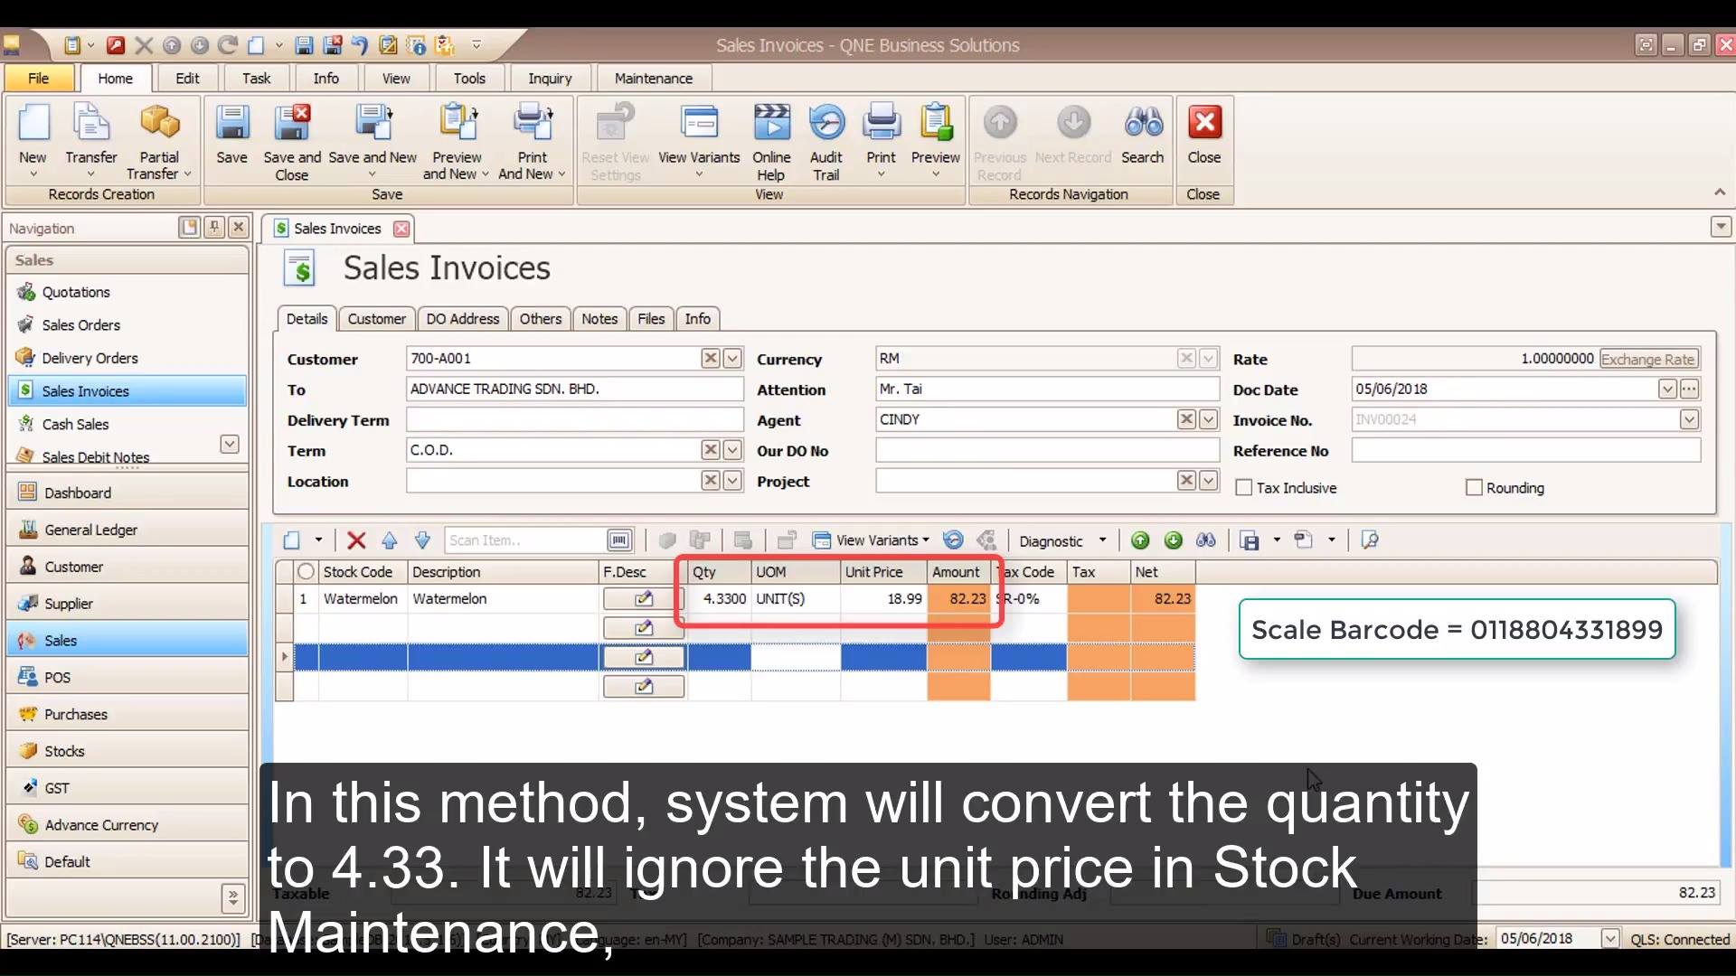Open Dashboard module in navigation
This screenshot has height=976, width=1736.
coord(127,493)
